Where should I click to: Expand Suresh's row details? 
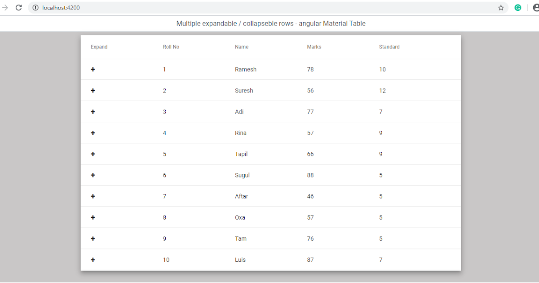point(93,90)
